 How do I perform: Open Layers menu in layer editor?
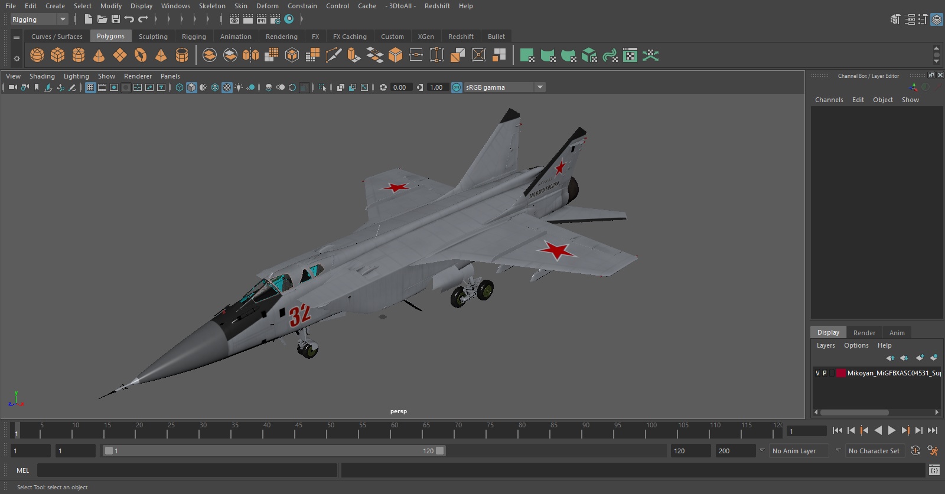[826, 346]
